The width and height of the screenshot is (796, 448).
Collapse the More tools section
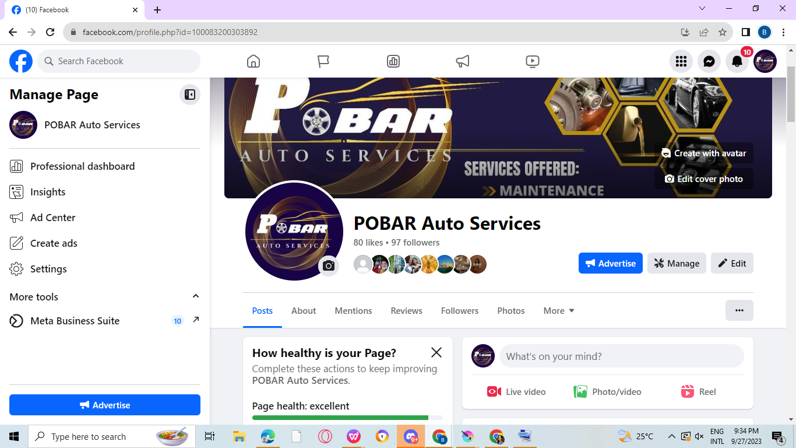pos(196,296)
